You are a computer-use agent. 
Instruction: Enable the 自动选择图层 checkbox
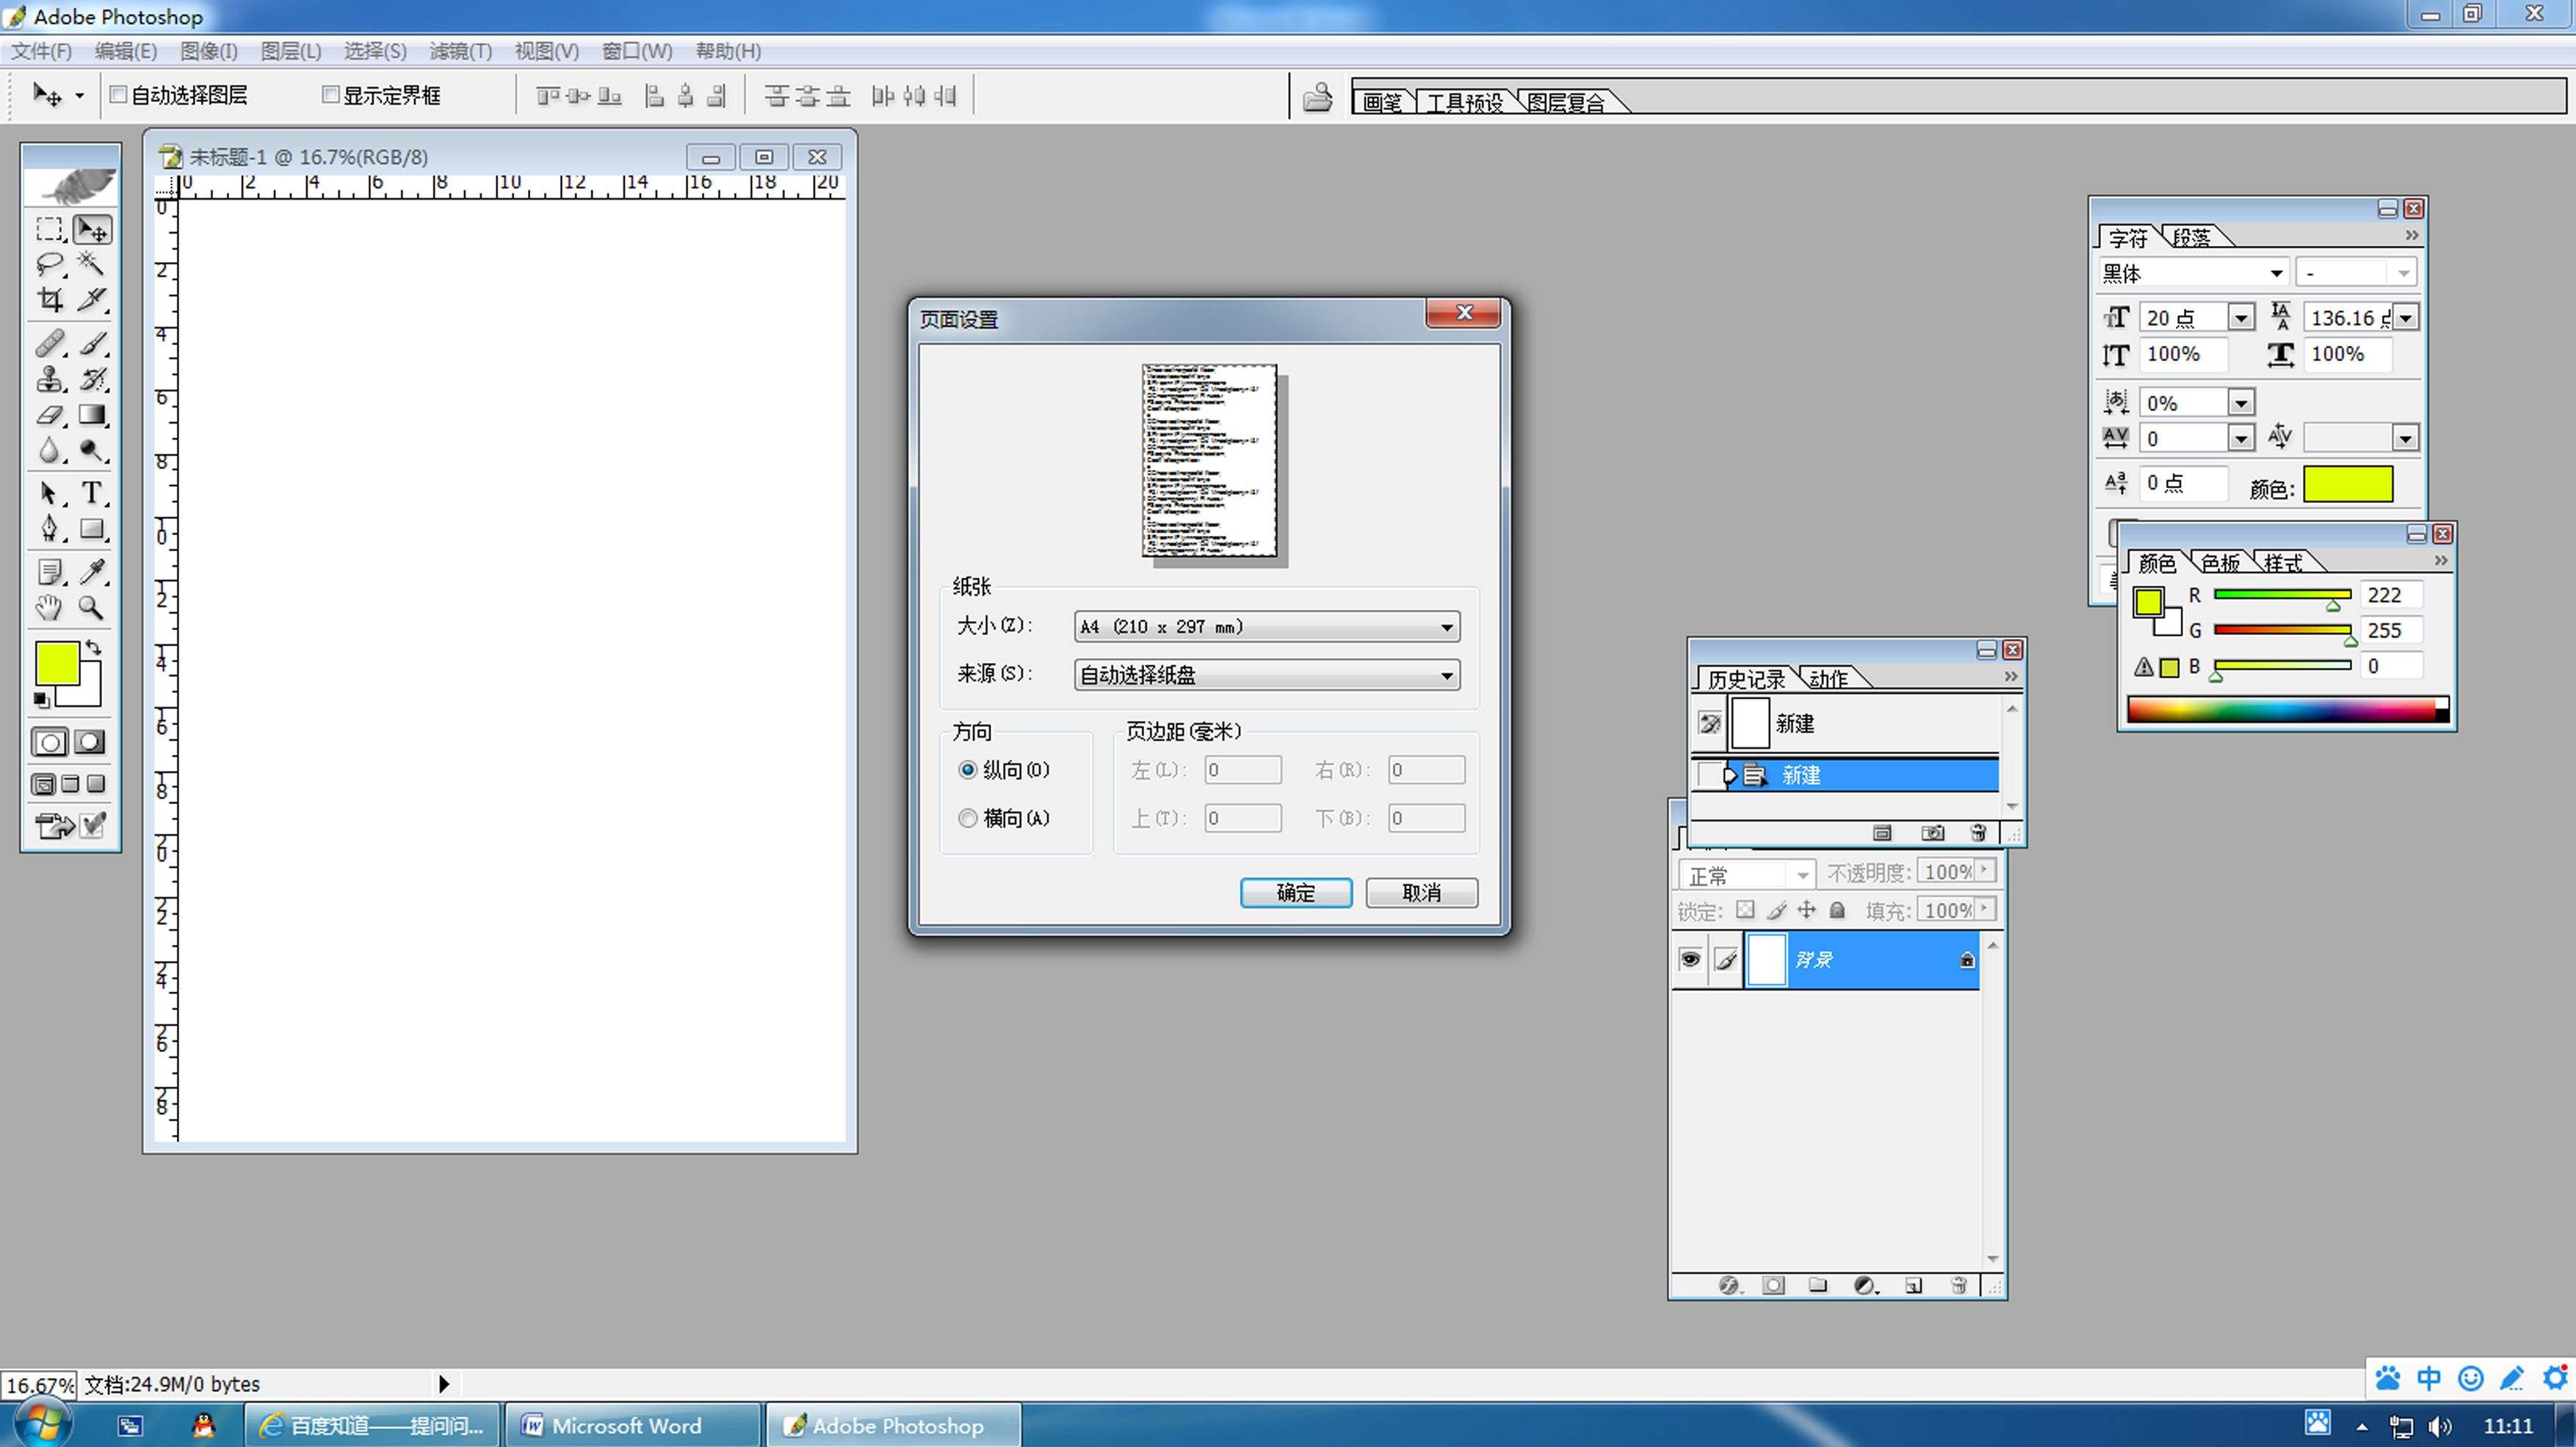pyautogui.click(x=119, y=95)
